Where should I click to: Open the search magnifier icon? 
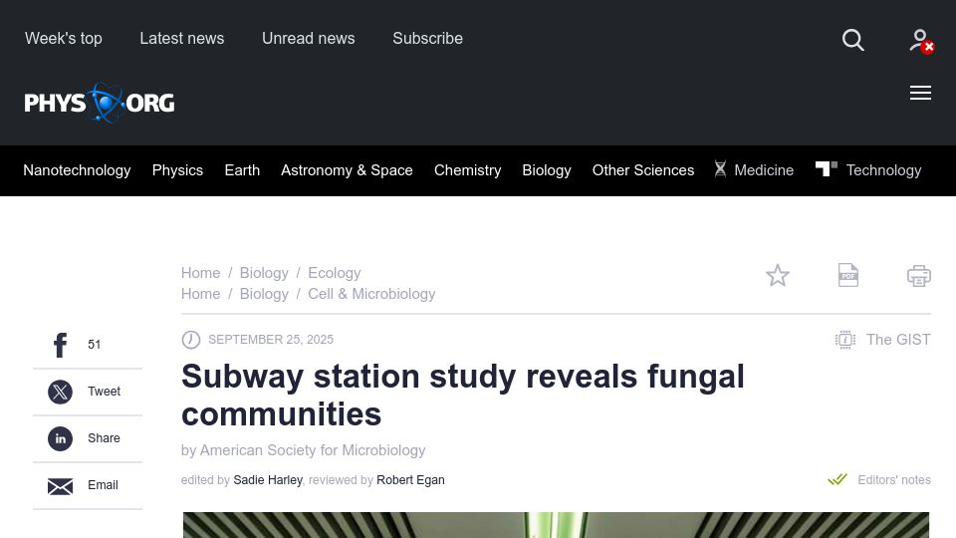coord(853,40)
